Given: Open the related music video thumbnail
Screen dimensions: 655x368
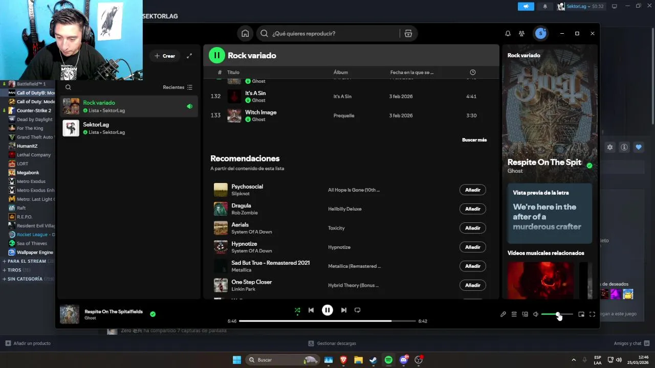Looking at the screenshot, I should [x=541, y=280].
